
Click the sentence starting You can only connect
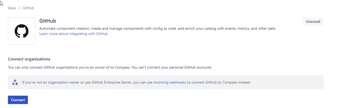tap(110, 67)
